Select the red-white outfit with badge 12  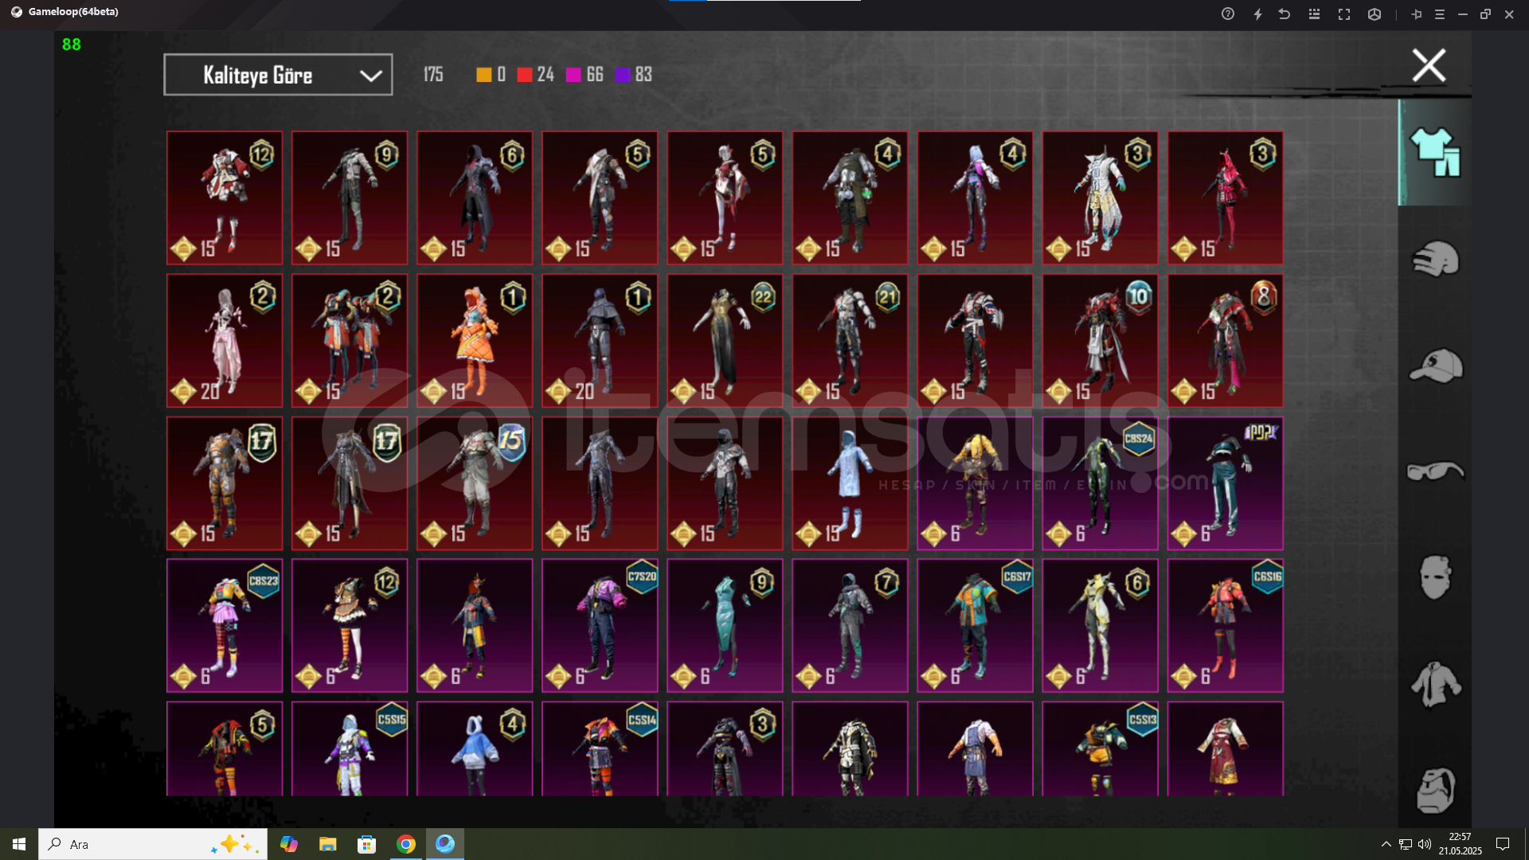pyautogui.click(x=225, y=197)
